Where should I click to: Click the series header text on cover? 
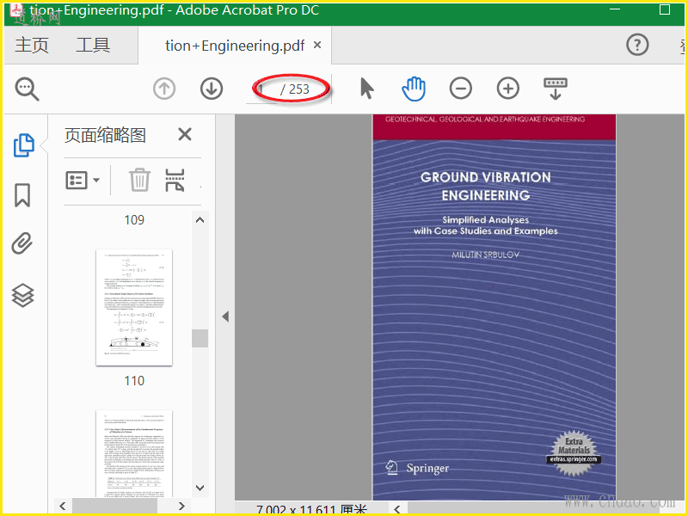tap(485, 119)
